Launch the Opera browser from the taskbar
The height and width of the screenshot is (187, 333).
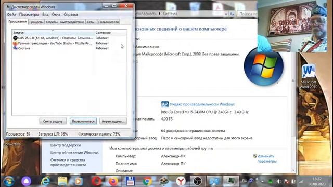pos(96,181)
